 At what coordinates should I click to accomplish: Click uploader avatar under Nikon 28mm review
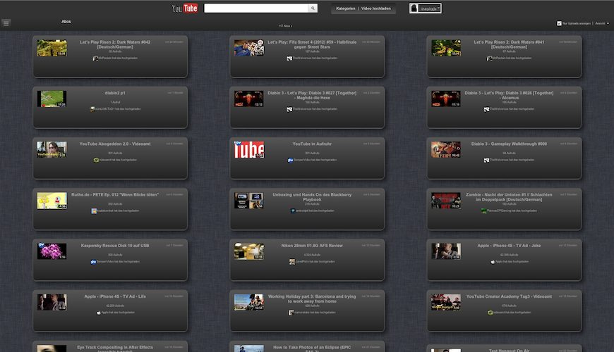pyautogui.click(x=291, y=262)
